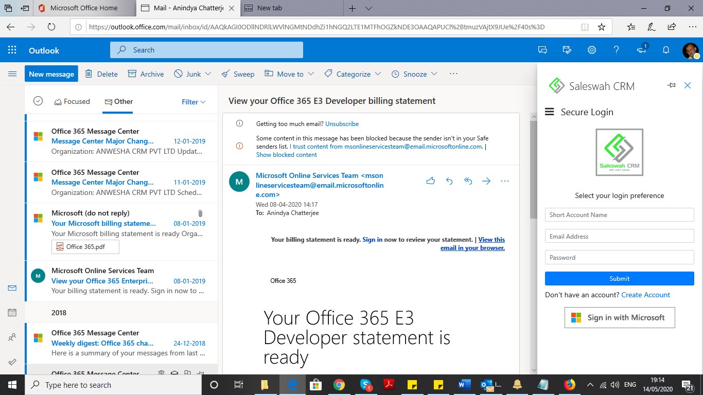
Task: Open Windows Action Center notifications
Action: [688, 385]
